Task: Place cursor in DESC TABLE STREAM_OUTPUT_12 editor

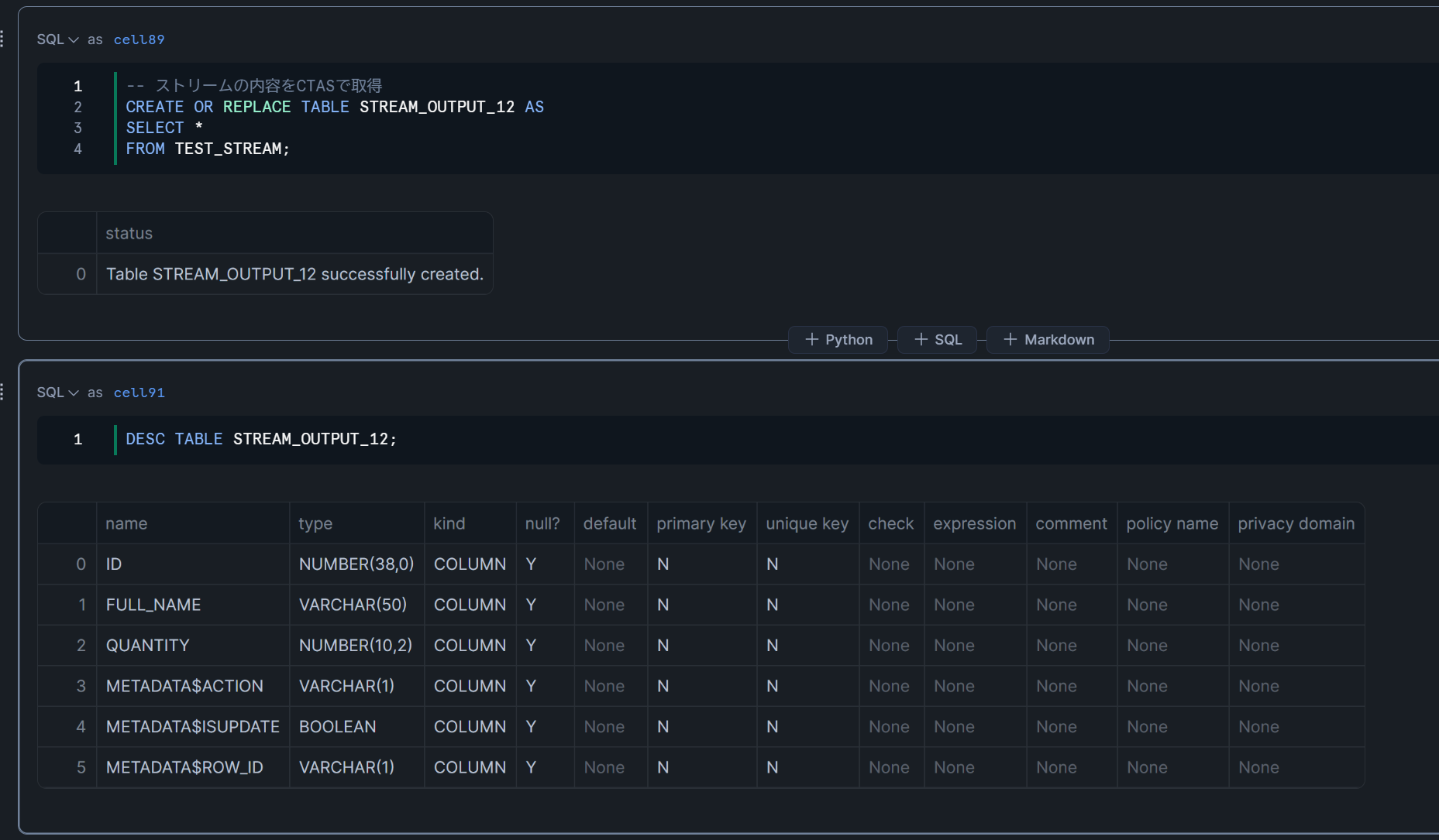Action: [x=261, y=439]
